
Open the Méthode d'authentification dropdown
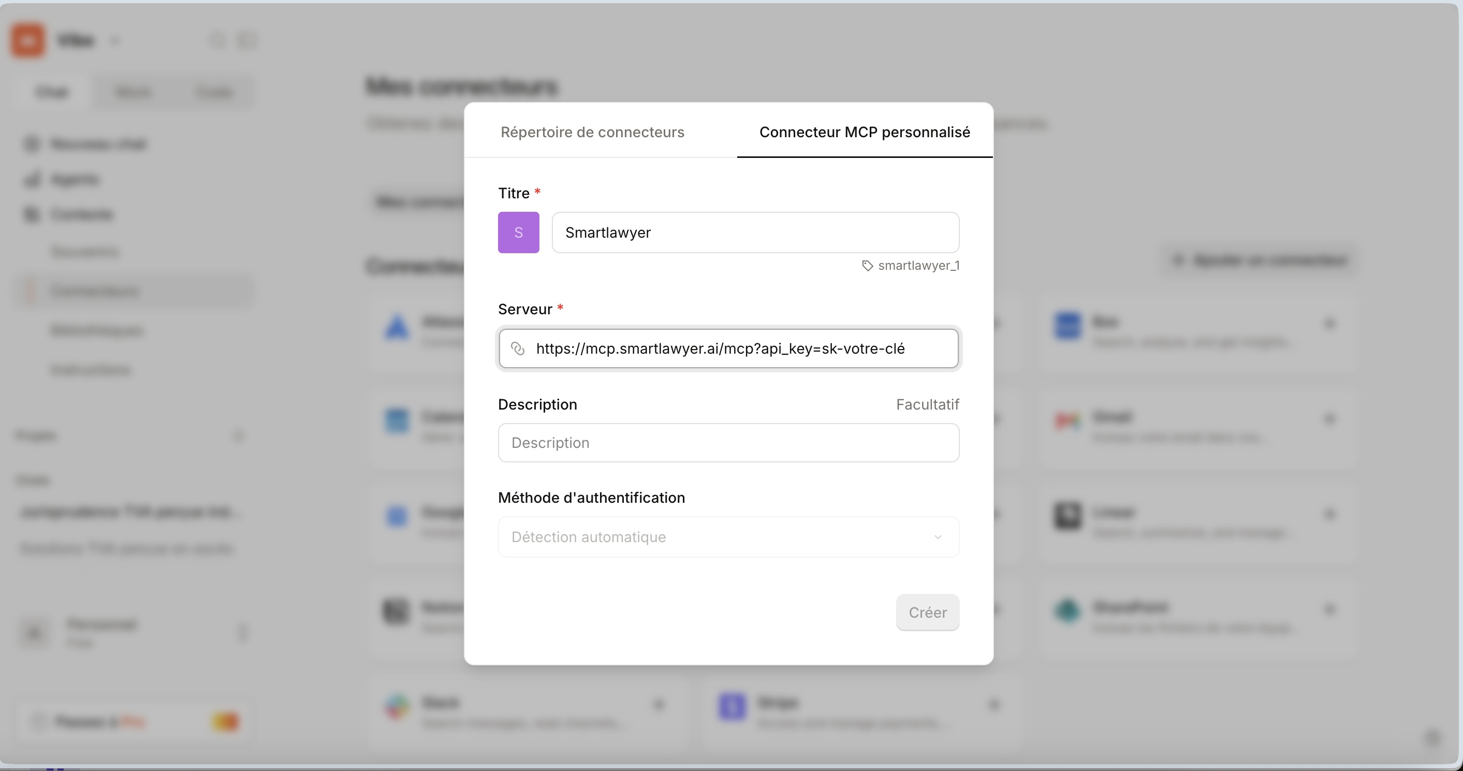point(729,537)
